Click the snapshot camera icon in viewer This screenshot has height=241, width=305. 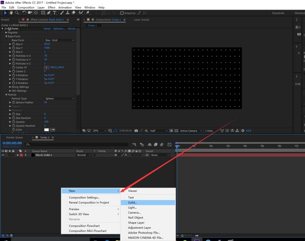click(x=136, y=130)
